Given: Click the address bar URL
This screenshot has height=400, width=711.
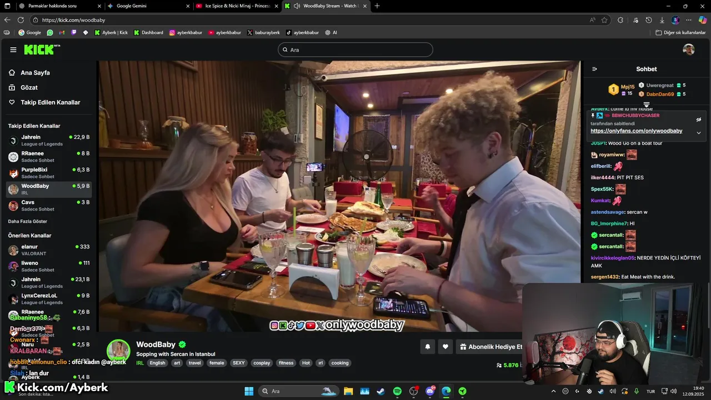Looking at the screenshot, I should click(73, 20).
